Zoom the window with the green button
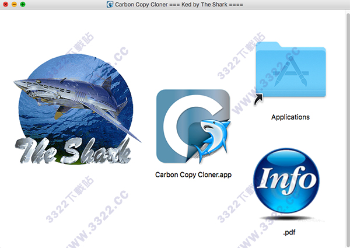The width and height of the screenshot is (350, 248). pos(23,4)
